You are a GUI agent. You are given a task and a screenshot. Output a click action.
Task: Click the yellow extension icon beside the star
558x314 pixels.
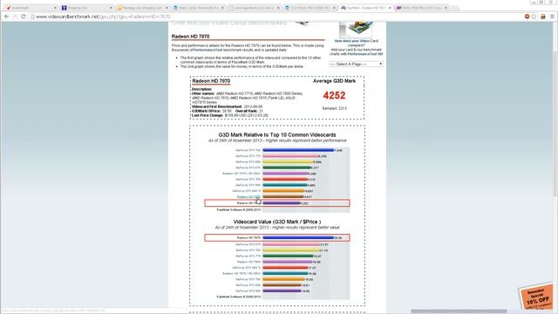coord(543,17)
